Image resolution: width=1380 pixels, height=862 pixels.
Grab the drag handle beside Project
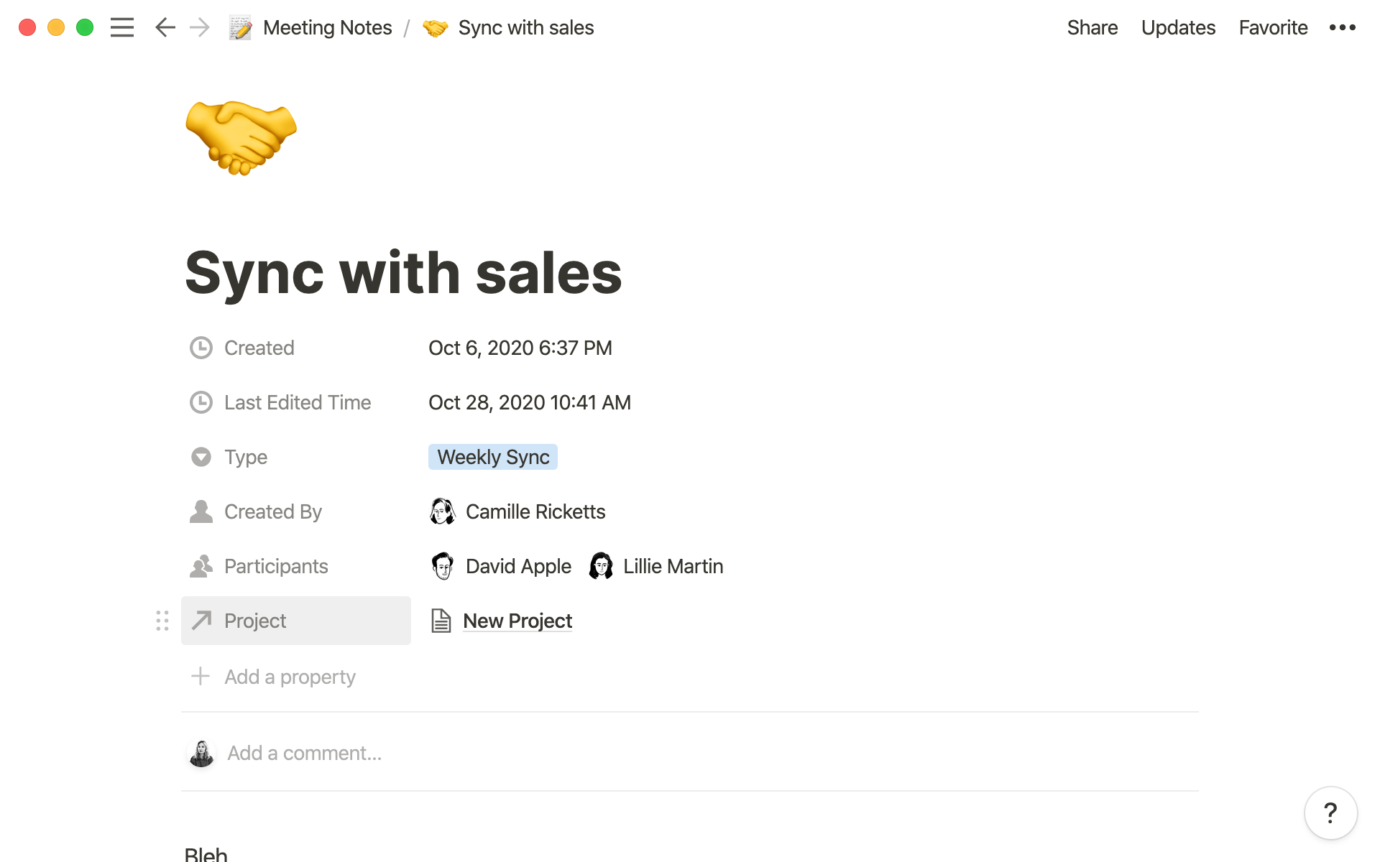coord(162,621)
